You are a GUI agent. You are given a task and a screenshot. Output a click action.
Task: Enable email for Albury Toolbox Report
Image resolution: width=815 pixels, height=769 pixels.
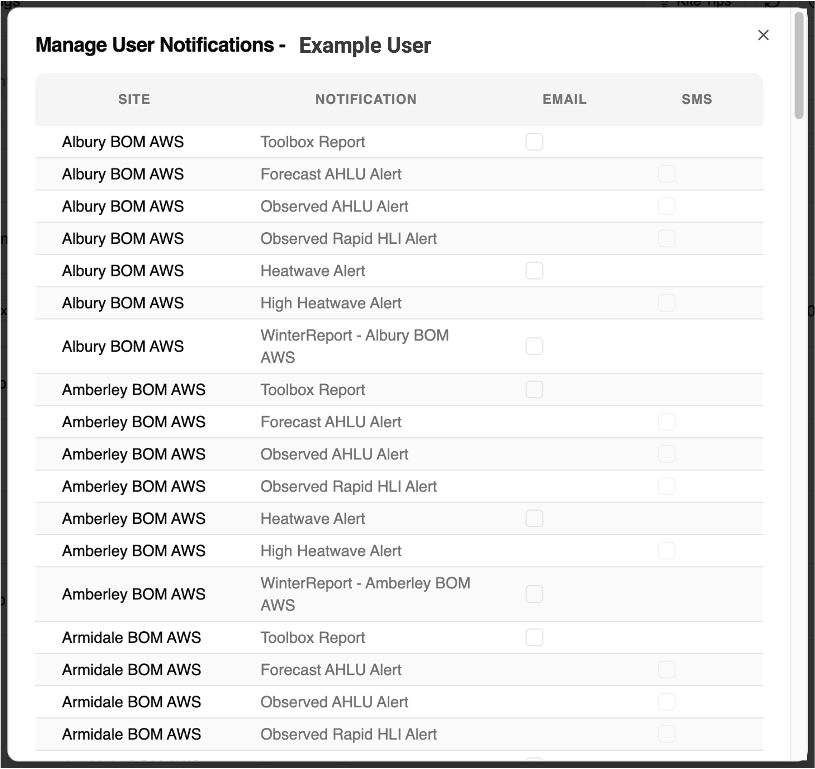pyautogui.click(x=534, y=141)
